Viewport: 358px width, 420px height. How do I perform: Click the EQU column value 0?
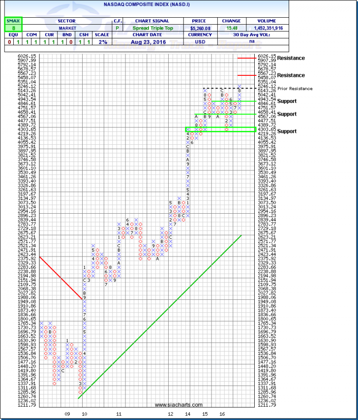tap(10, 42)
